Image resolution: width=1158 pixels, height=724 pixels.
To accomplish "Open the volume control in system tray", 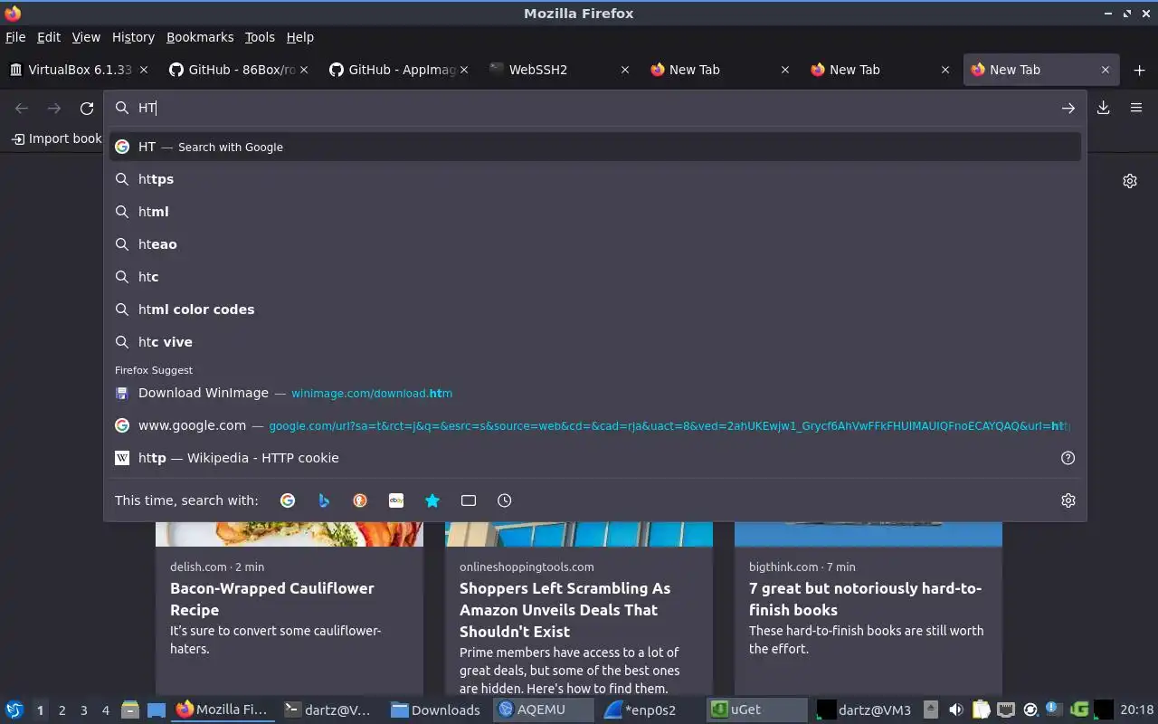I will click(955, 710).
